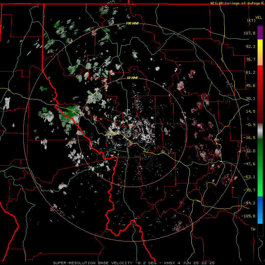Pick the blue segment of the velocity scale

(x=260, y=210)
